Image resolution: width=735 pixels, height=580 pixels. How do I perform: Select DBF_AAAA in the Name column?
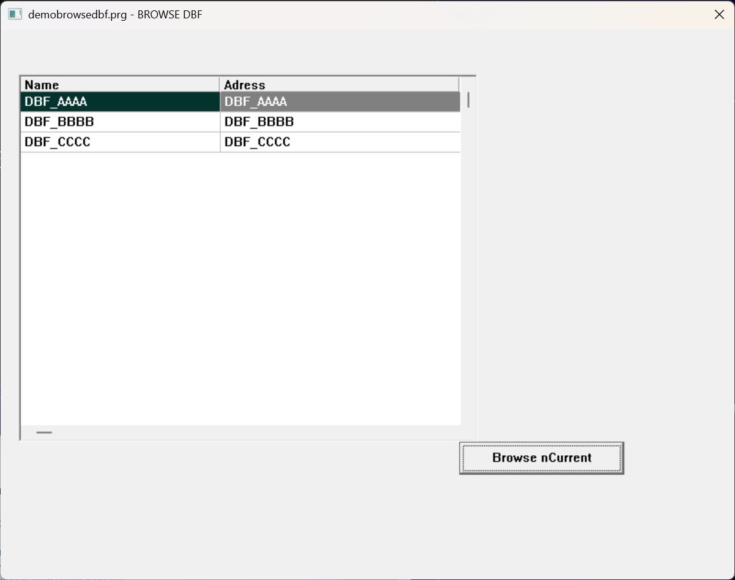pyautogui.click(x=120, y=102)
